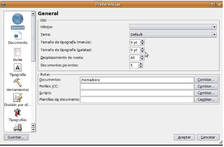The image size is (224, 147).
Task: Click the menu font size field 9 pt
Action: pos(135,42)
